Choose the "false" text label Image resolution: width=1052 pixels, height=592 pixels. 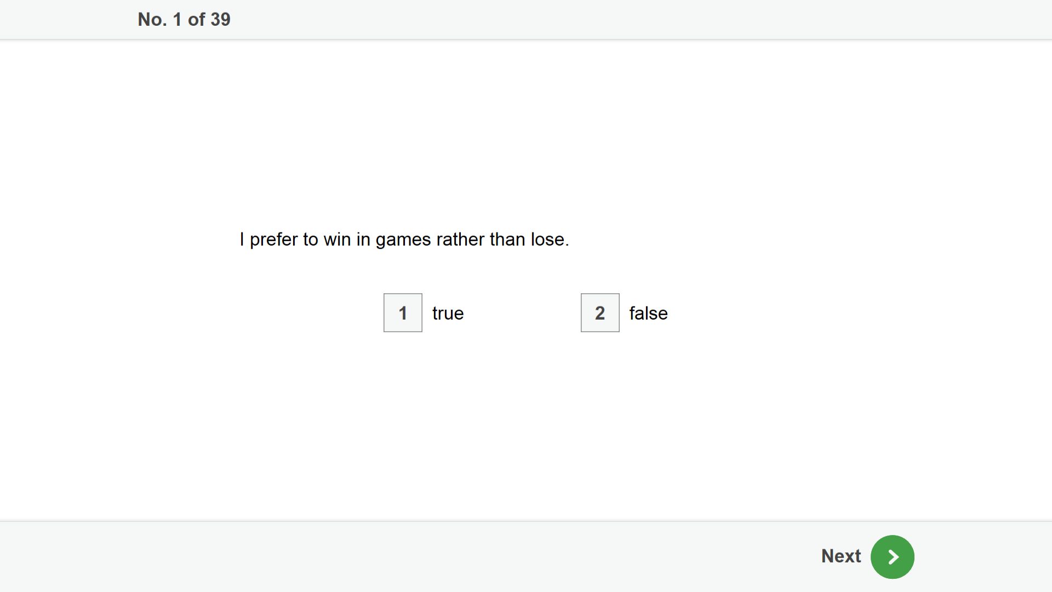[x=648, y=313]
